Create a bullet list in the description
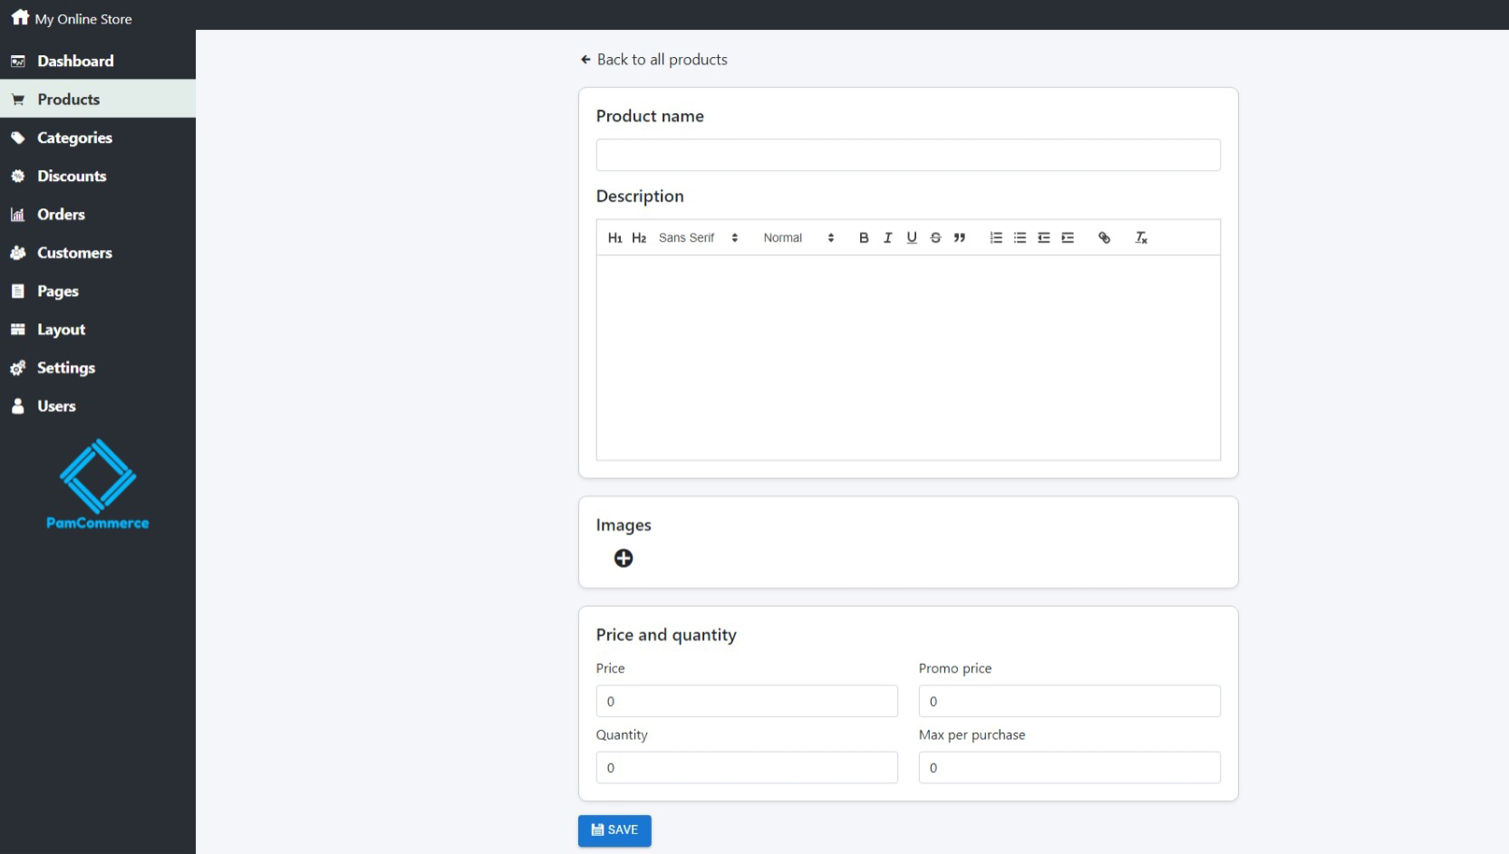This screenshot has width=1509, height=854. point(1020,237)
